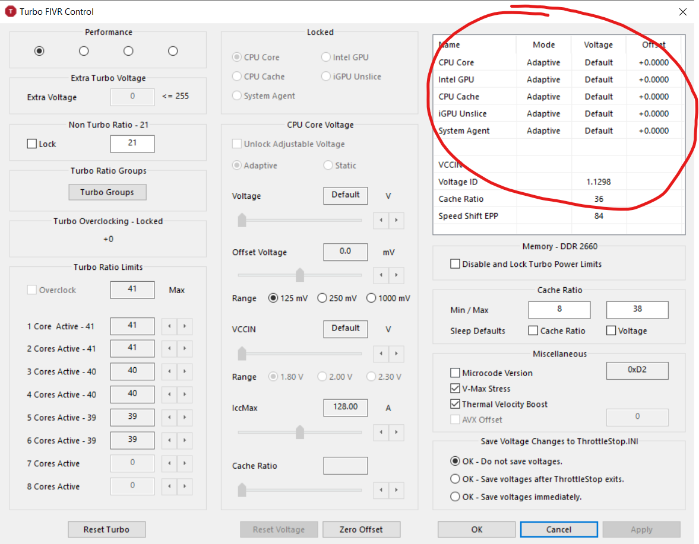Click the Zero Offset button

click(x=361, y=529)
